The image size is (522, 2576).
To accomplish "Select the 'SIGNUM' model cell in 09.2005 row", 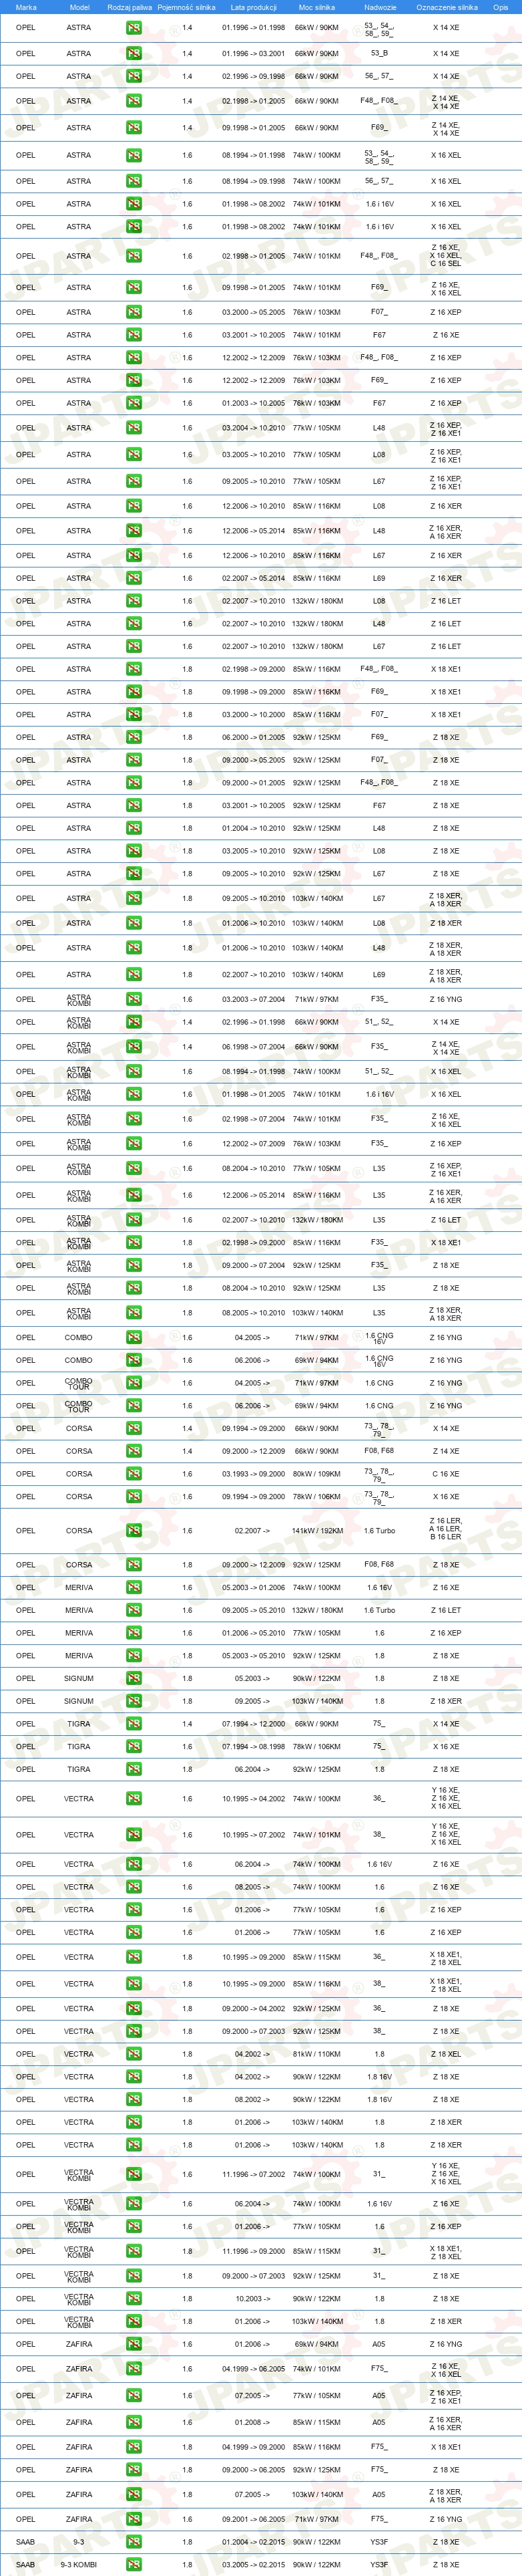I will click(x=79, y=1701).
